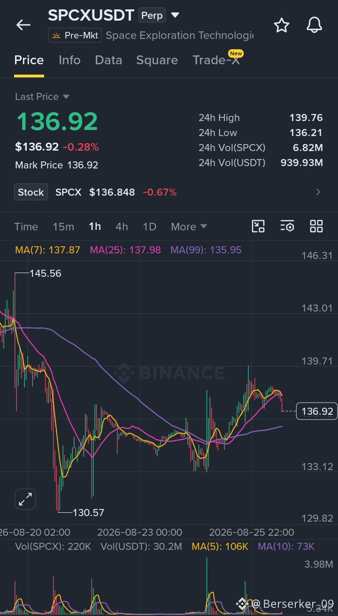The image size is (338, 616).
Task: Tap the Vol(USDT): 30.2M label
Action: [141, 547]
